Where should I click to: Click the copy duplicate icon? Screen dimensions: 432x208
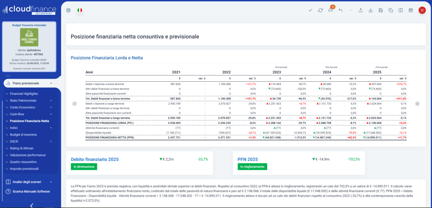coord(390,10)
